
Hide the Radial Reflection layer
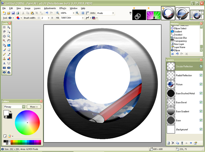[x=201, y=75]
